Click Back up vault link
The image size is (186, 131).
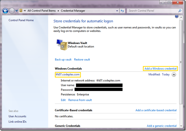(63, 59)
